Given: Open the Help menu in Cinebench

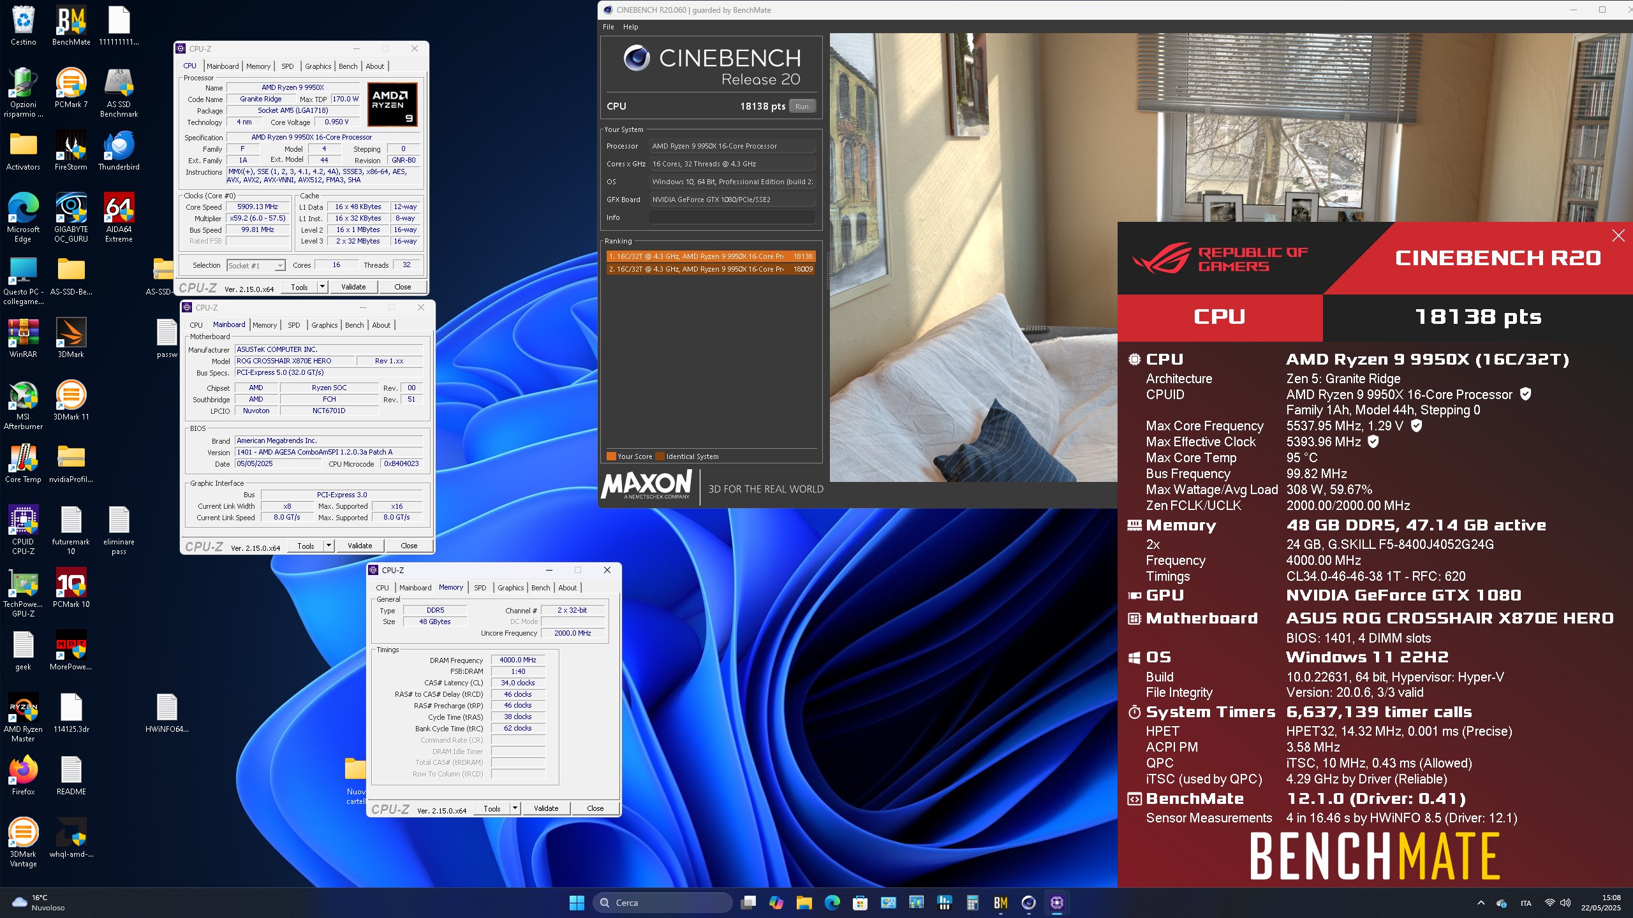Looking at the screenshot, I should (x=630, y=27).
